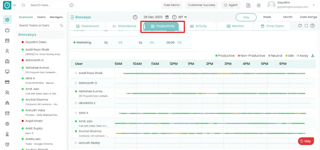This screenshot has height=150, width=320.
Task: Select the Day view
Action: [x=246, y=17]
